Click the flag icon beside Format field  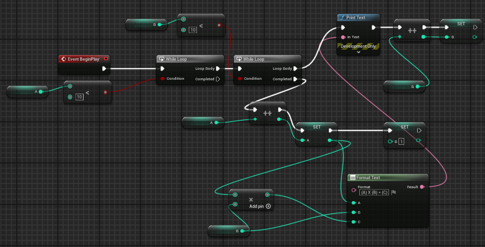(393, 192)
